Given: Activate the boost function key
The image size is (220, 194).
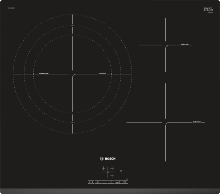Looking at the screenshot, I should 118,182.
